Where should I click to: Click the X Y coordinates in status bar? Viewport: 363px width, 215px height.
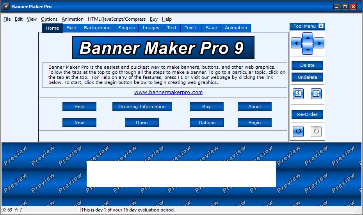click(12, 210)
